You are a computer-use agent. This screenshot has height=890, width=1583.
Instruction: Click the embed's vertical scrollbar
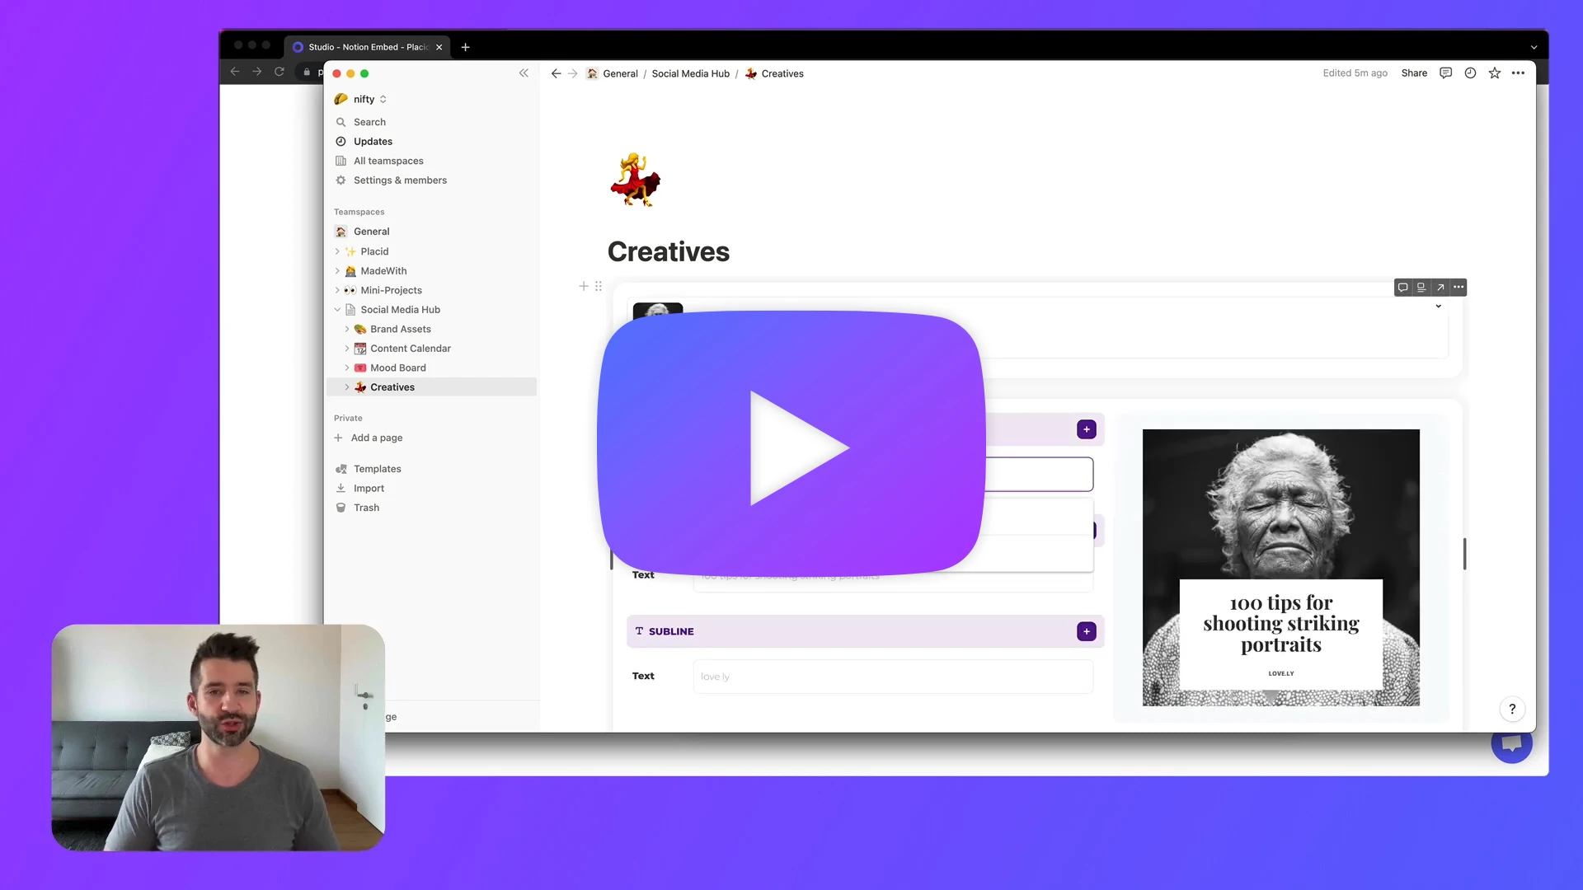(1465, 554)
